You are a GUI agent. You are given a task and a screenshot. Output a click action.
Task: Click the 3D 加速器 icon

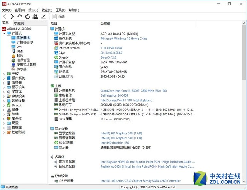coord(56,143)
